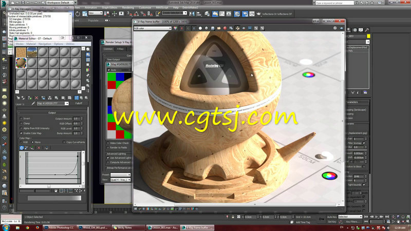Open the View reference coordinate dropdown in toolbar
411x231 pixels.
[96, 13]
